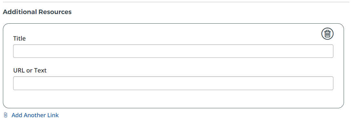351x122 pixels.
Task: Select the Title field label
Action: (x=20, y=38)
